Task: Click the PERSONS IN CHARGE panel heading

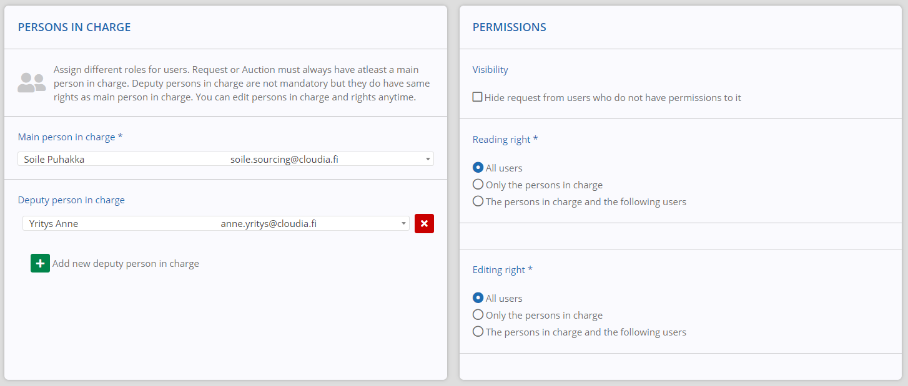Action: pos(74,27)
